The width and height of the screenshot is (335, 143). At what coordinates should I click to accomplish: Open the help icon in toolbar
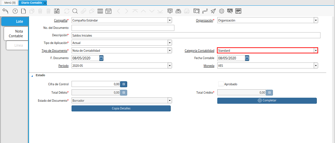tap(15, 11)
